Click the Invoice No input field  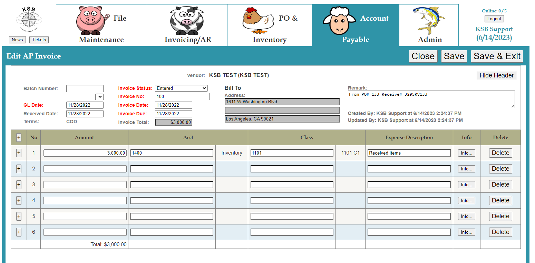tap(182, 97)
